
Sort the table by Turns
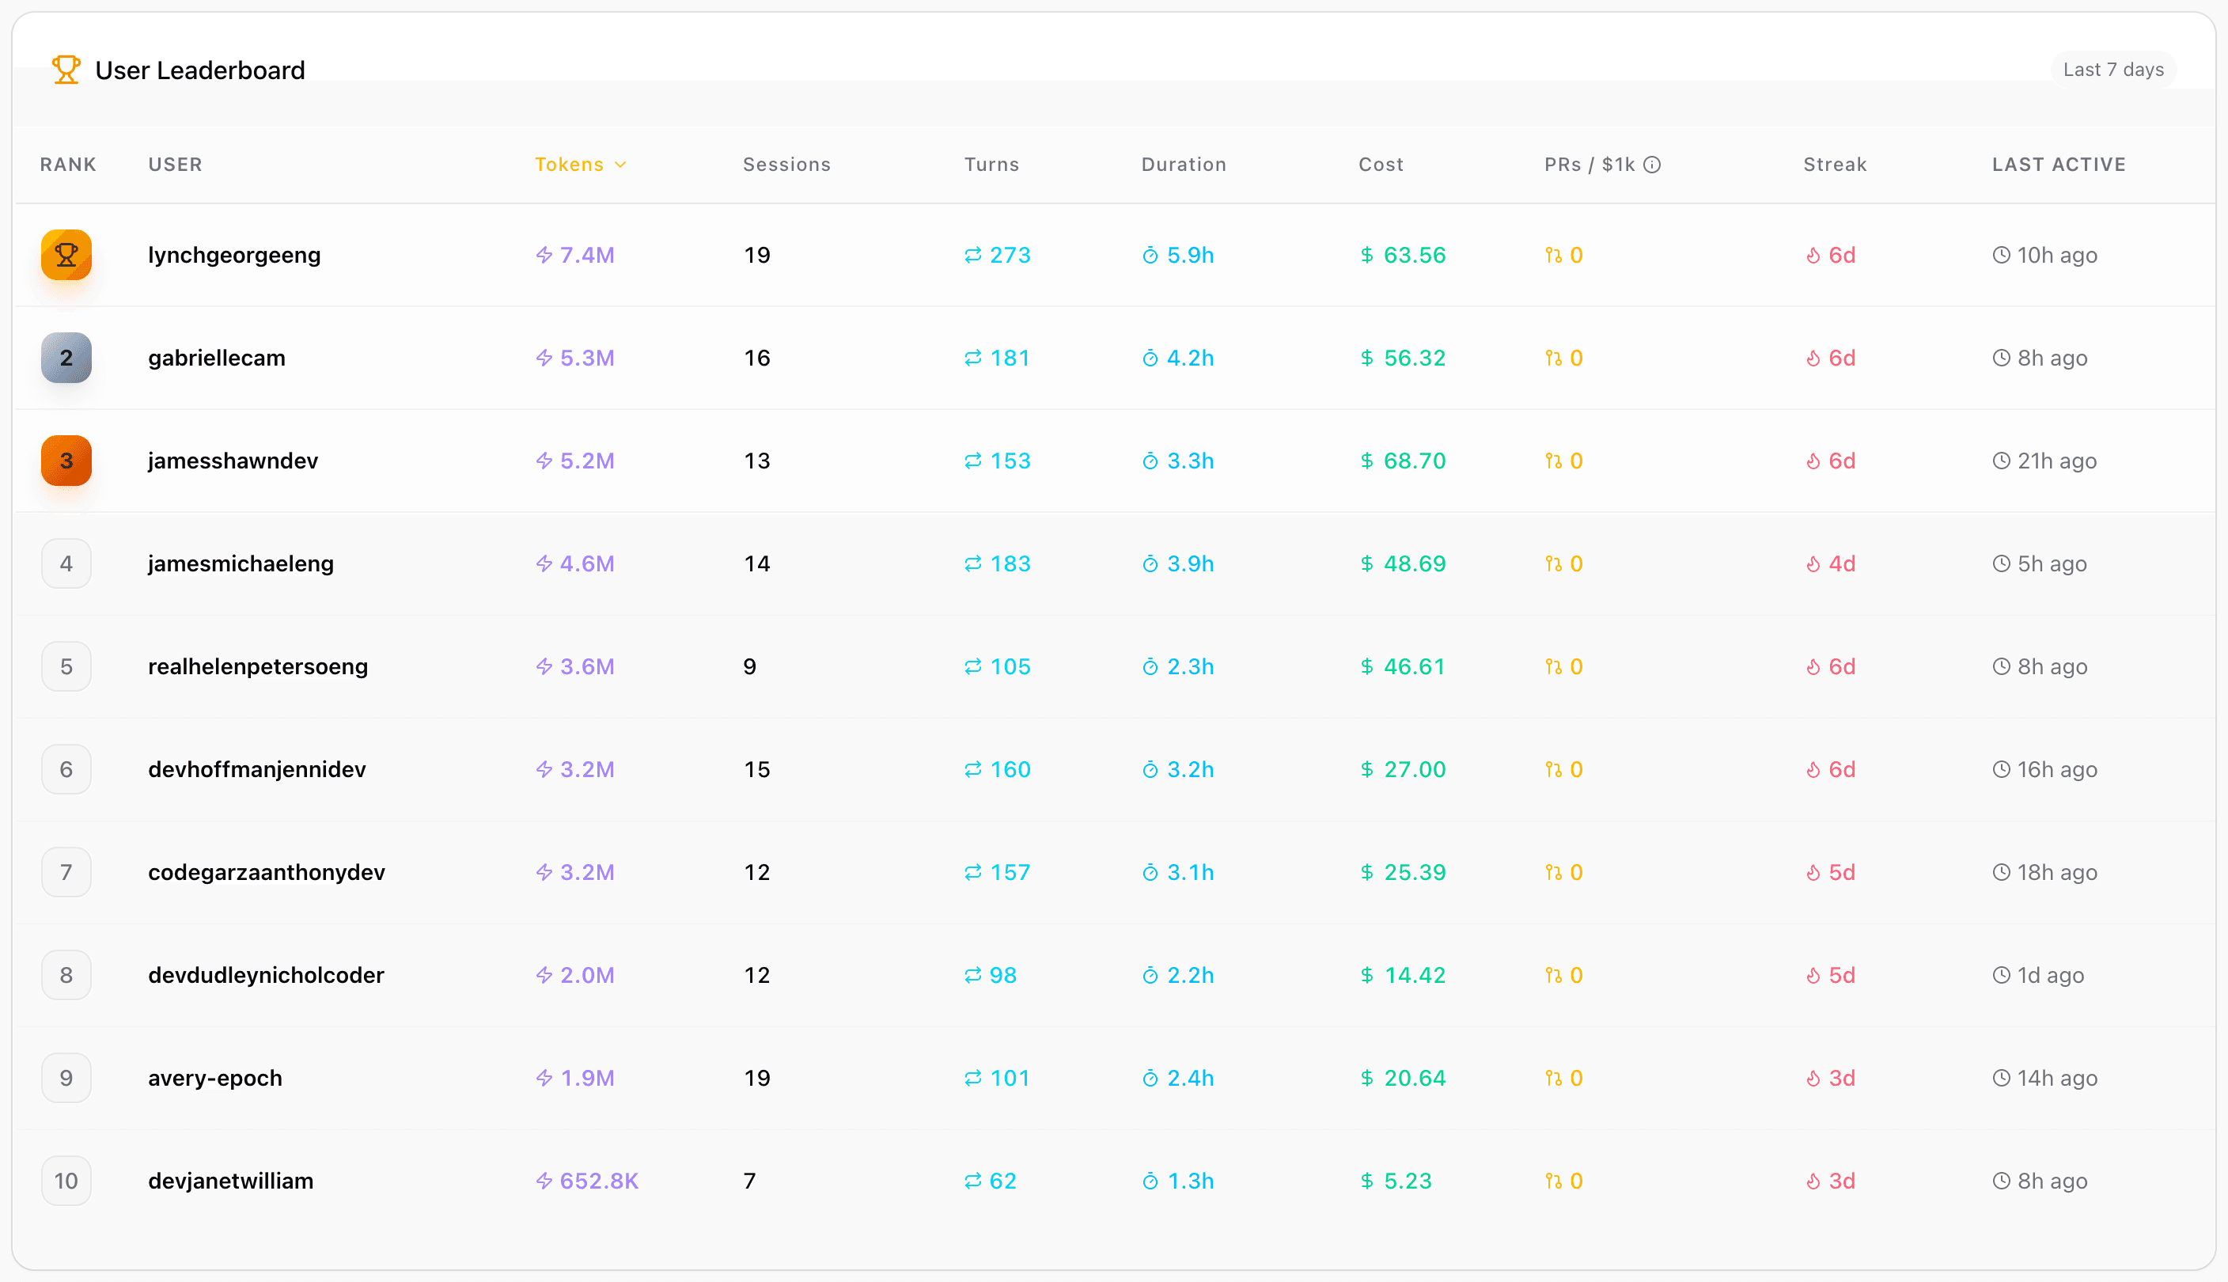[991, 165]
